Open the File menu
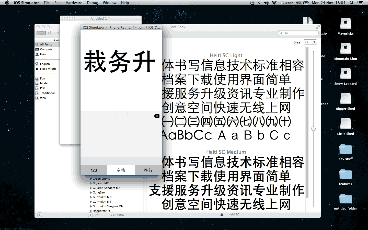Image resolution: width=368 pixels, height=230 pixels. [x=47, y=3]
